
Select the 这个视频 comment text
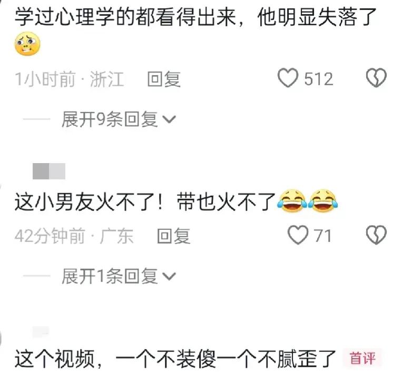175,359
